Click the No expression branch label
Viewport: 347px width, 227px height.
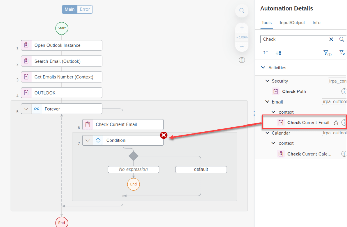pos(133,169)
